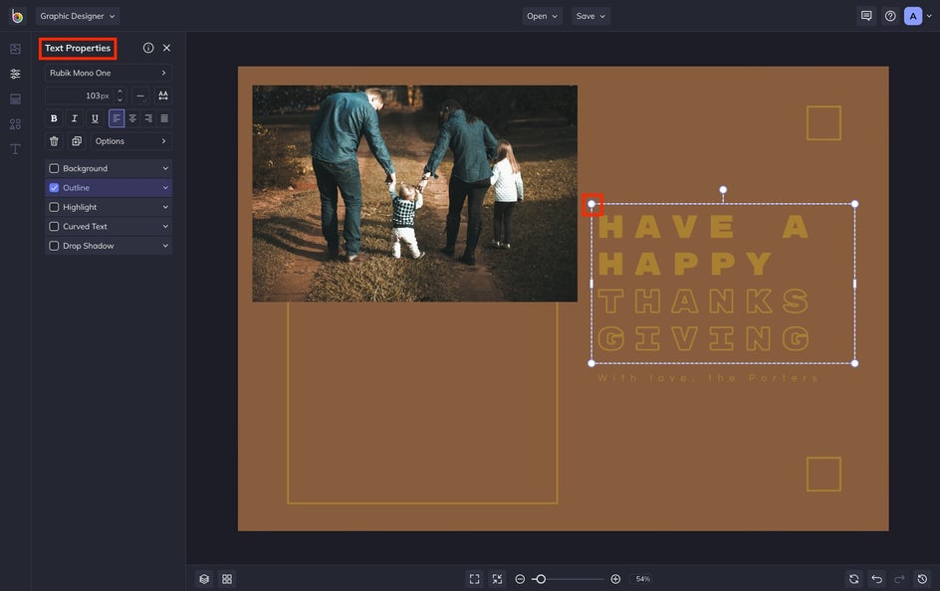Open the Rubik Mono One font picker

(109, 73)
